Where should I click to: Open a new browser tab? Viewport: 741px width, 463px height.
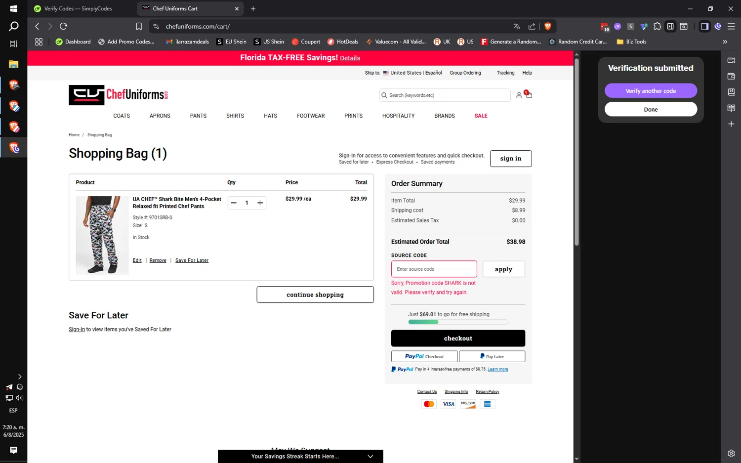[253, 8]
